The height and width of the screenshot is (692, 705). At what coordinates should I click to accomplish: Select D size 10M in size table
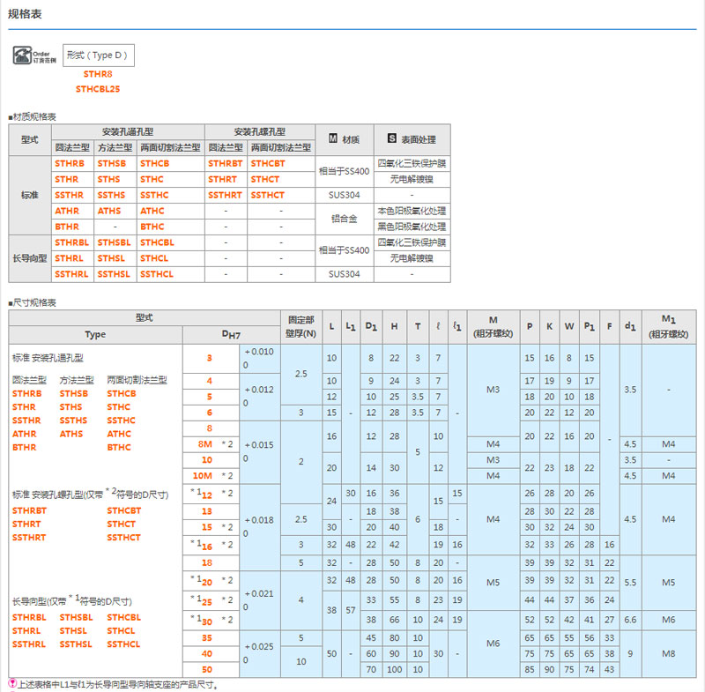(x=203, y=476)
